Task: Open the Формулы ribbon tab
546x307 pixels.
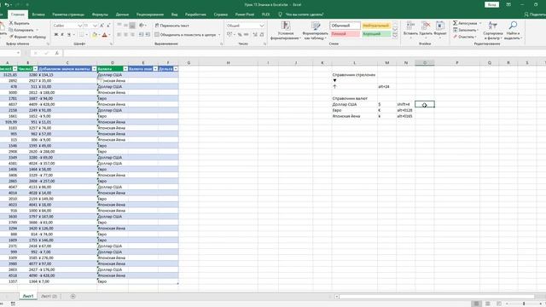Action: point(100,14)
